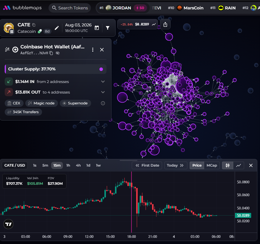The image size is (260, 244).
Task: Click the chart panel drag handle
Action: coord(128,160)
